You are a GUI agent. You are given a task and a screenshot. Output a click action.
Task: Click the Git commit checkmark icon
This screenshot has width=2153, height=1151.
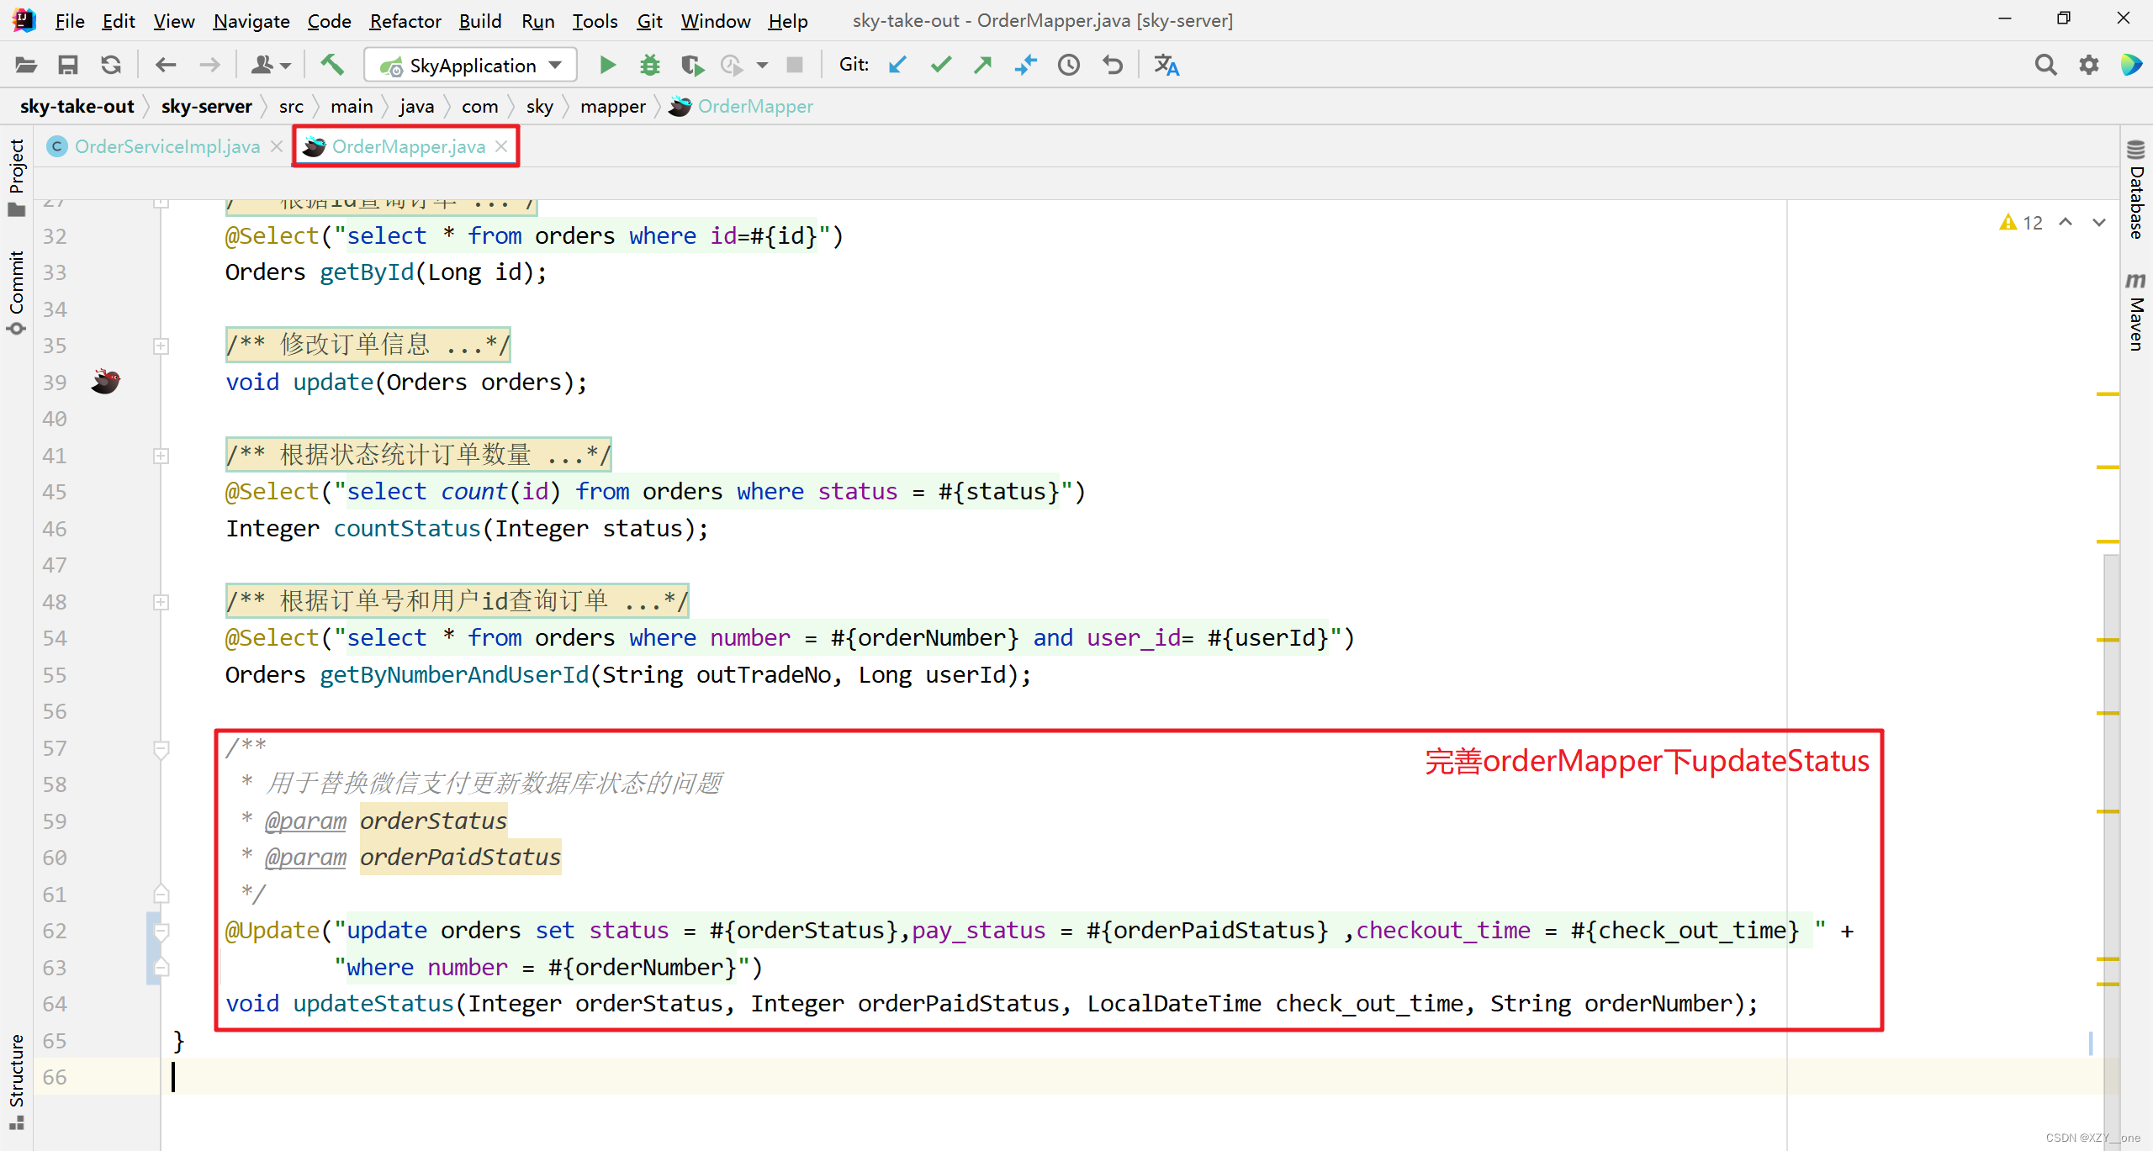tap(940, 65)
